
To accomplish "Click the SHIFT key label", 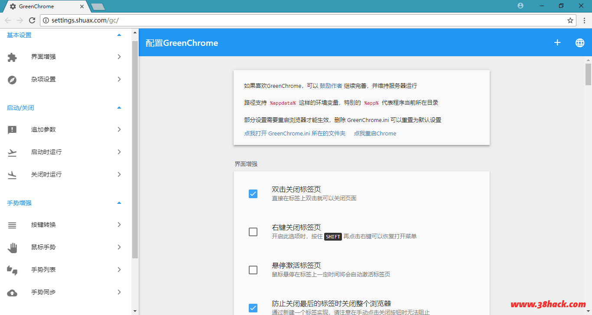I will (333, 237).
